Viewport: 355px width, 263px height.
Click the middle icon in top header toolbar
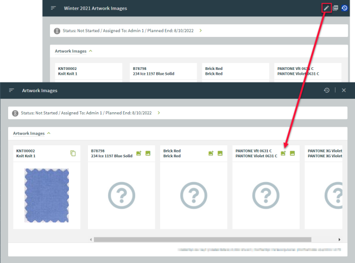tap(335, 8)
